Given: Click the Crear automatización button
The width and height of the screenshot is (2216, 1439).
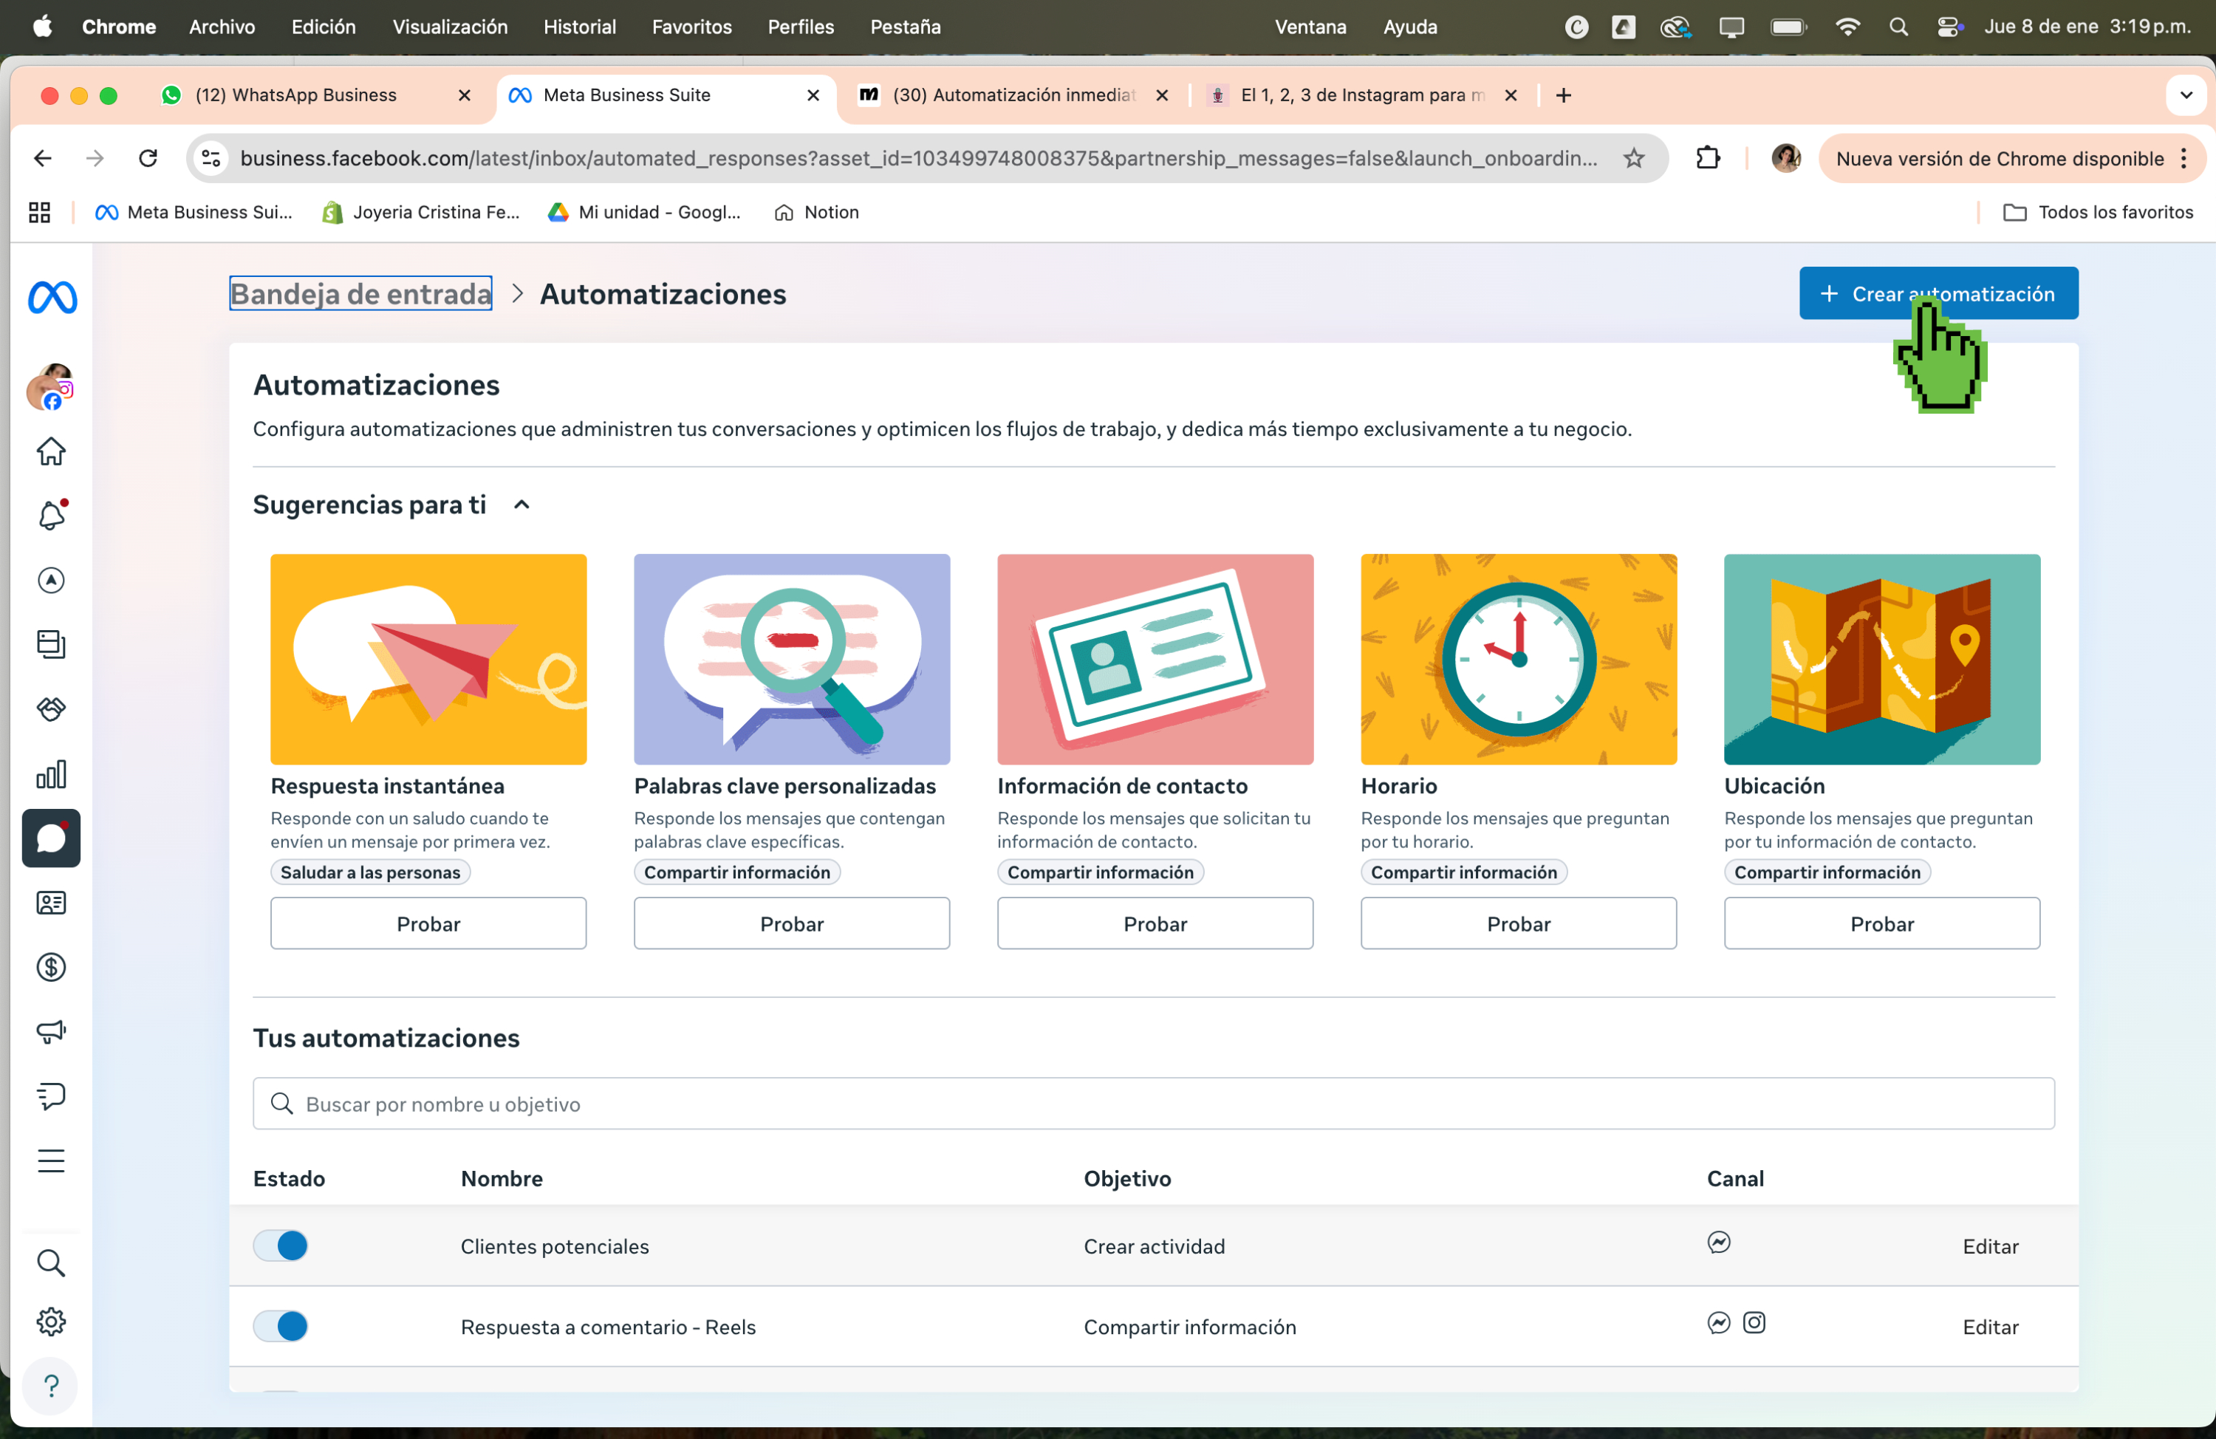Looking at the screenshot, I should tap(1938, 293).
